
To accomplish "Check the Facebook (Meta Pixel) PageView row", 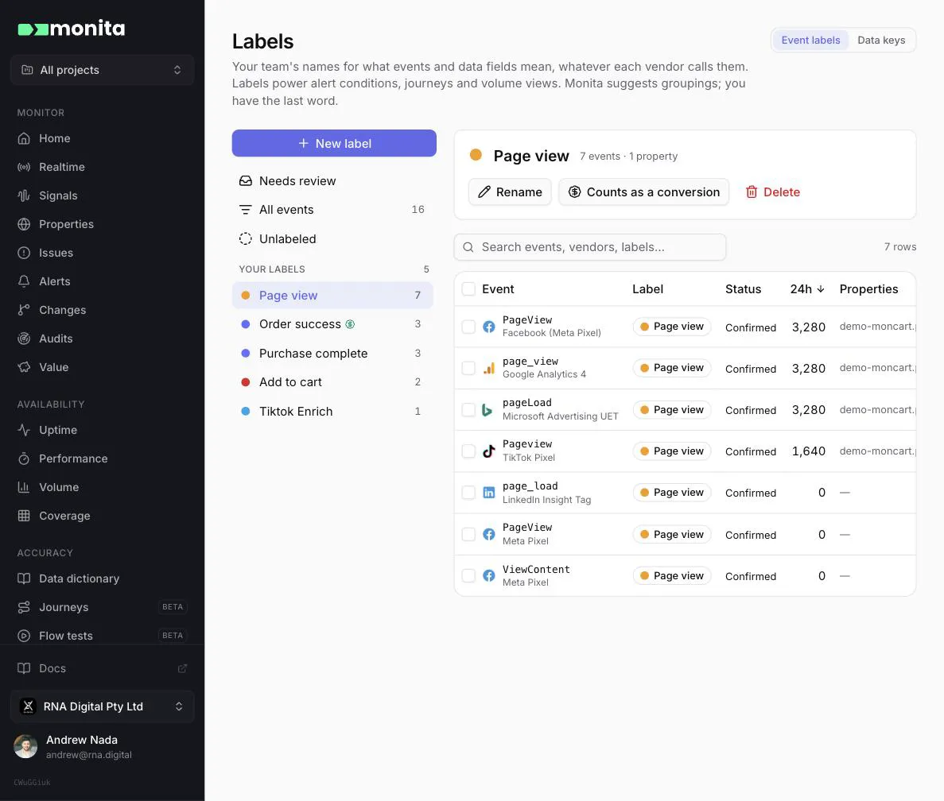I will (468, 327).
